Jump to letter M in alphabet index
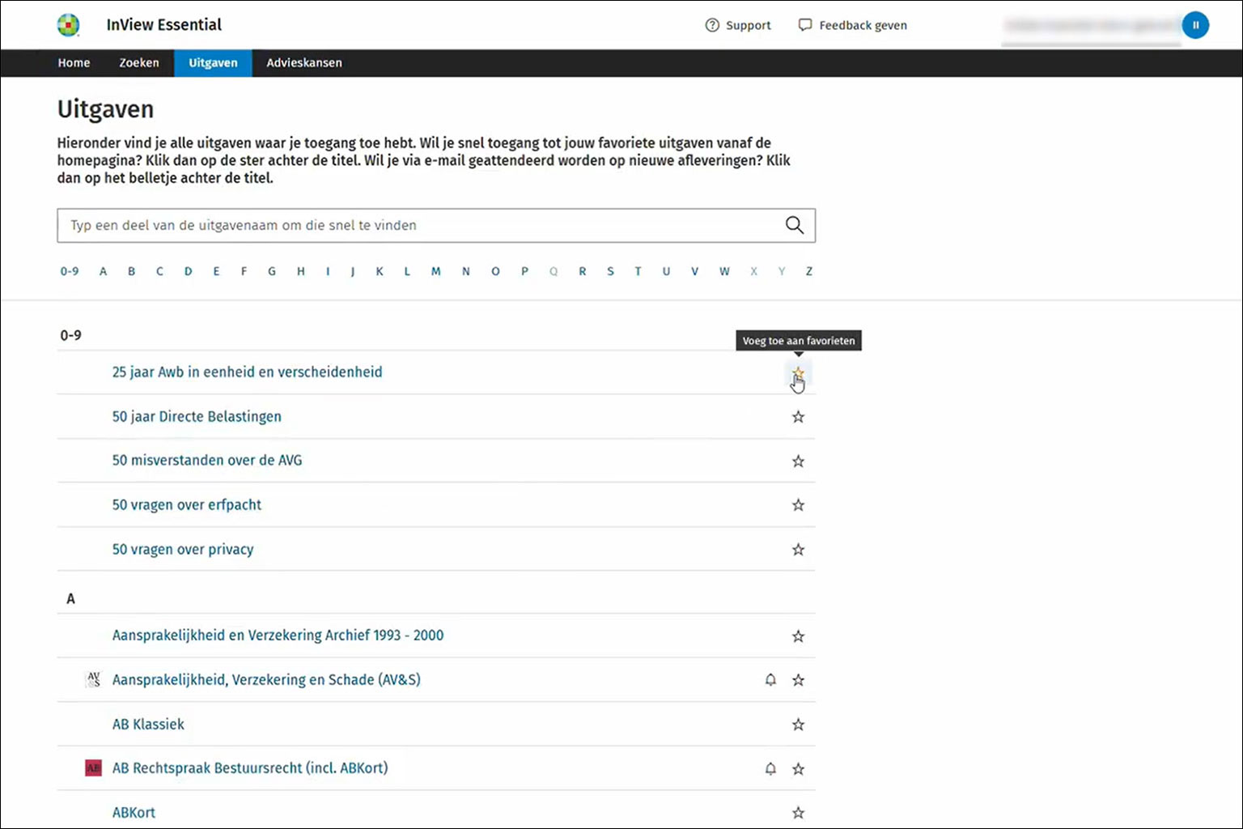 click(435, 272)
